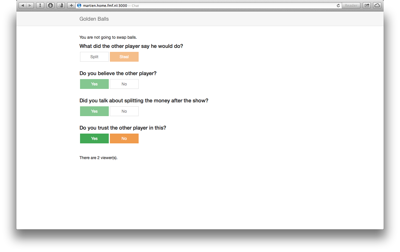400x252 pixels.
Task: Go forward using the browser forward arrow
Action: pos(30,5)
